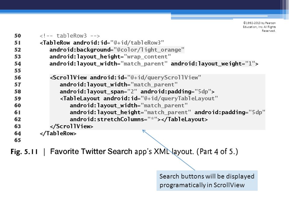This screenshot has height=216, width=289.
Task: Click the line number 59
Action: 18,98
